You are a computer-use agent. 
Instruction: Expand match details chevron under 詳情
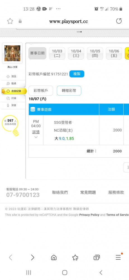36,137
